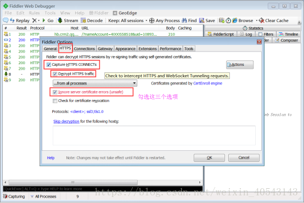Open the Timeline tab

coord(289,34)
